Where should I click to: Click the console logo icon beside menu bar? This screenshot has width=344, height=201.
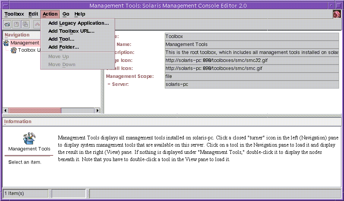tap(337, 14)
